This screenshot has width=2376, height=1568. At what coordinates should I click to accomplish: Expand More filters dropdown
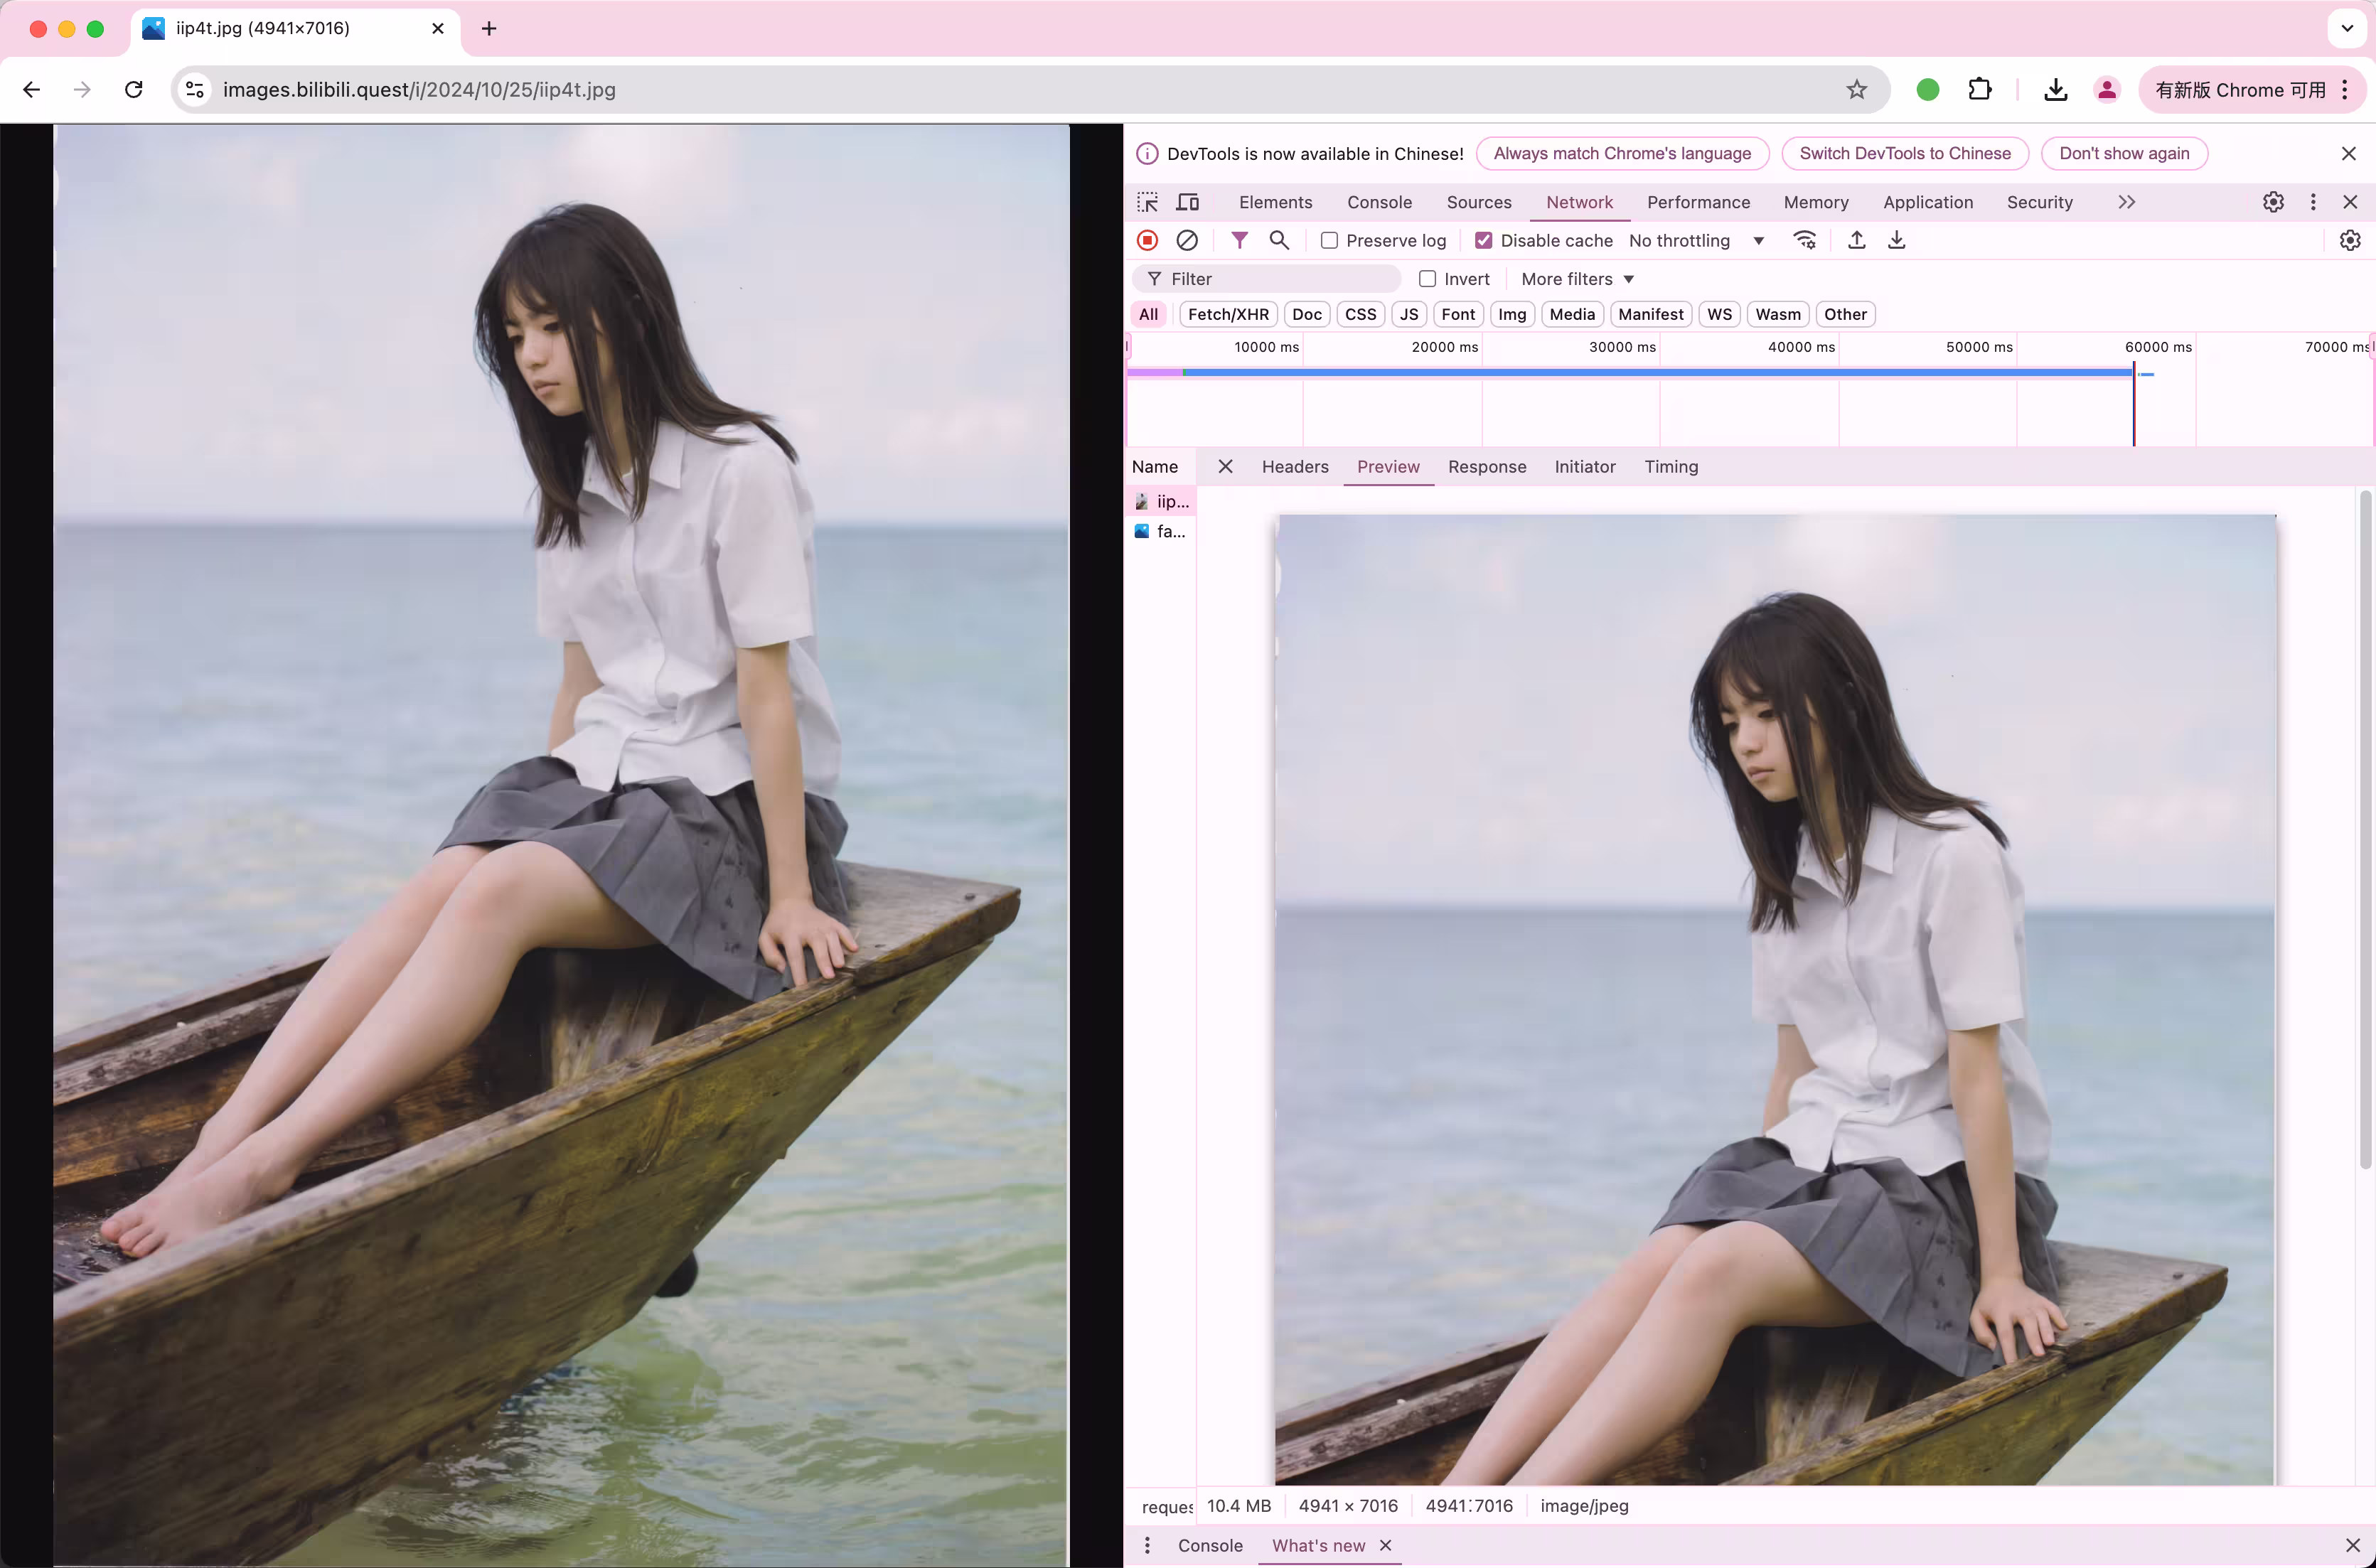(1577, 279)
